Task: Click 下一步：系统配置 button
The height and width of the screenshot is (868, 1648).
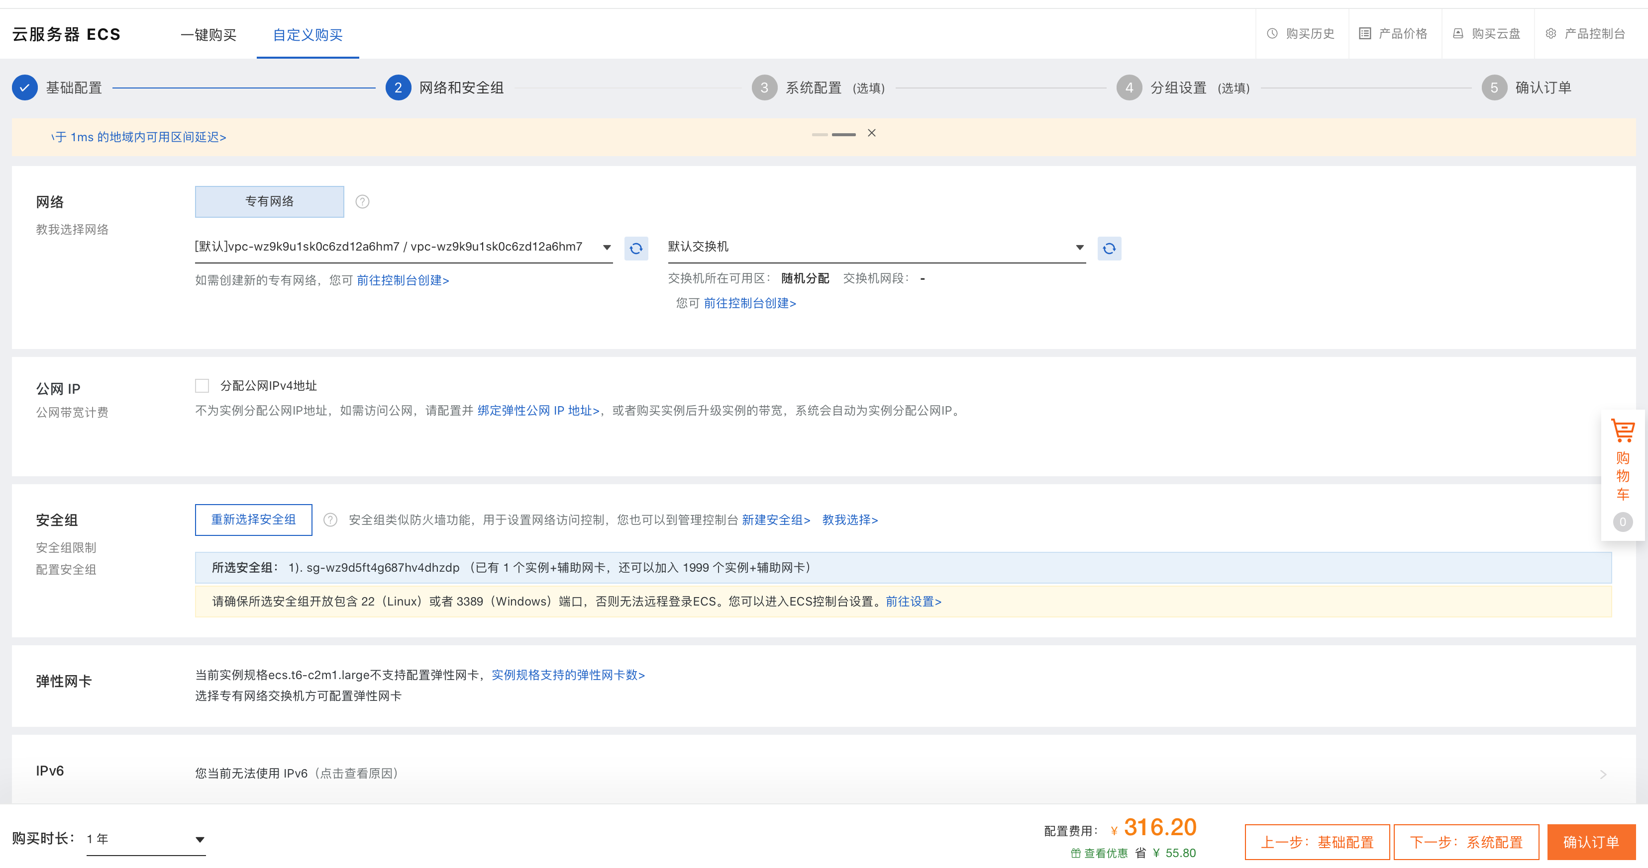Action: pos(1466,842)
